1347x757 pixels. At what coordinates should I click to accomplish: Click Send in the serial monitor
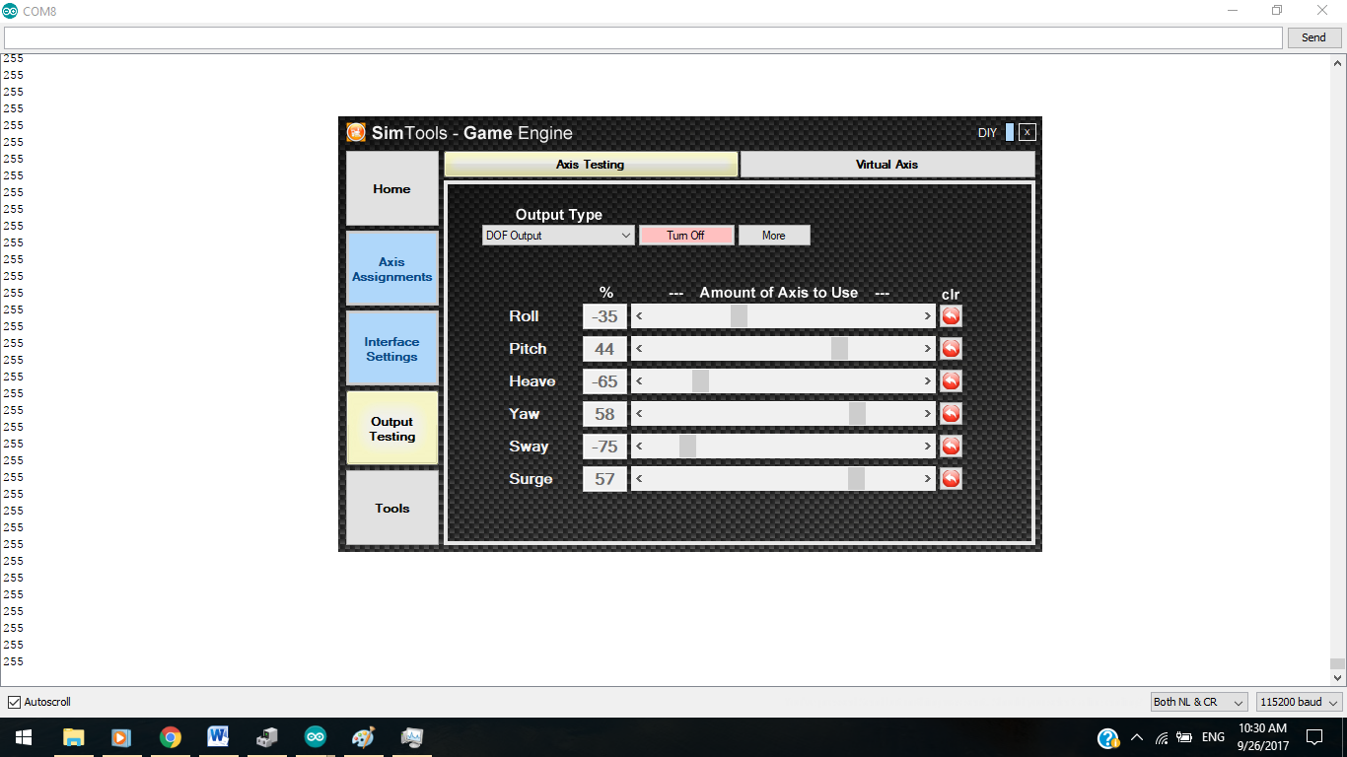1313,37
